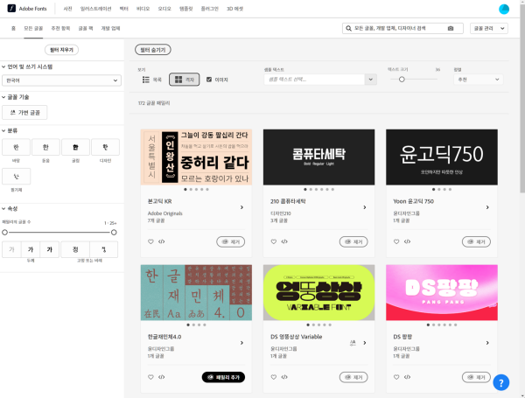The height and width of the screenshot is (398, 525).
Task: Toggle the 필기체 handwriting classification filter
Action: point(16,177)
